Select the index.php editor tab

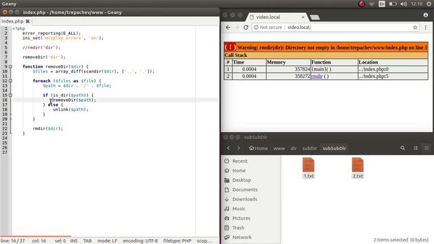12,21
